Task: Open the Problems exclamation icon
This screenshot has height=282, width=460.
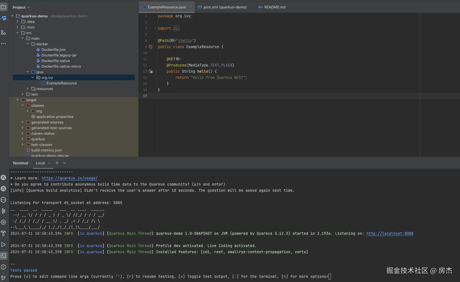Action: click(x=3, y=267)
